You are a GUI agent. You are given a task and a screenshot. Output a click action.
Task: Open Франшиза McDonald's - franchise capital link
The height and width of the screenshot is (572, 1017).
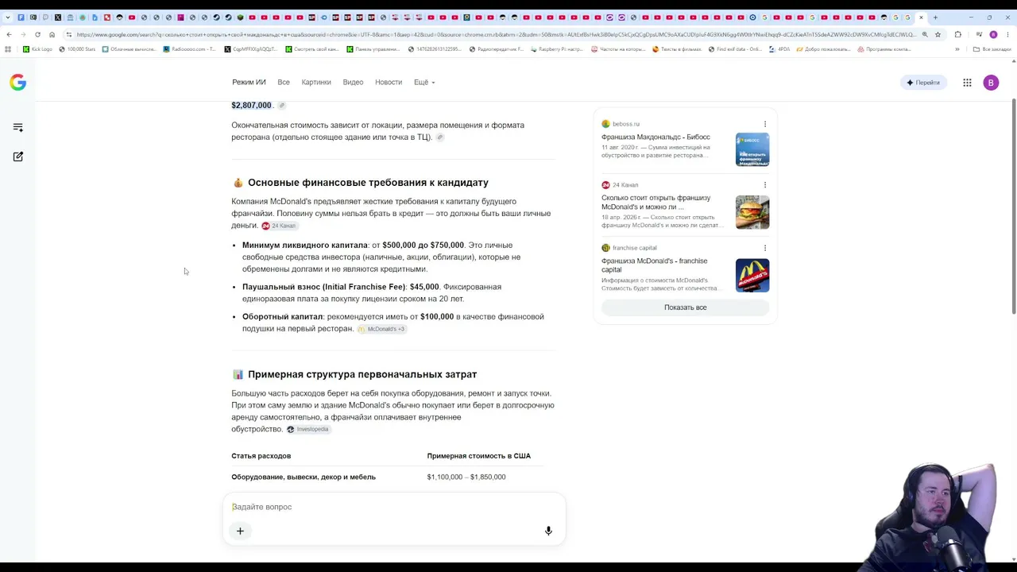pos(654,265)
